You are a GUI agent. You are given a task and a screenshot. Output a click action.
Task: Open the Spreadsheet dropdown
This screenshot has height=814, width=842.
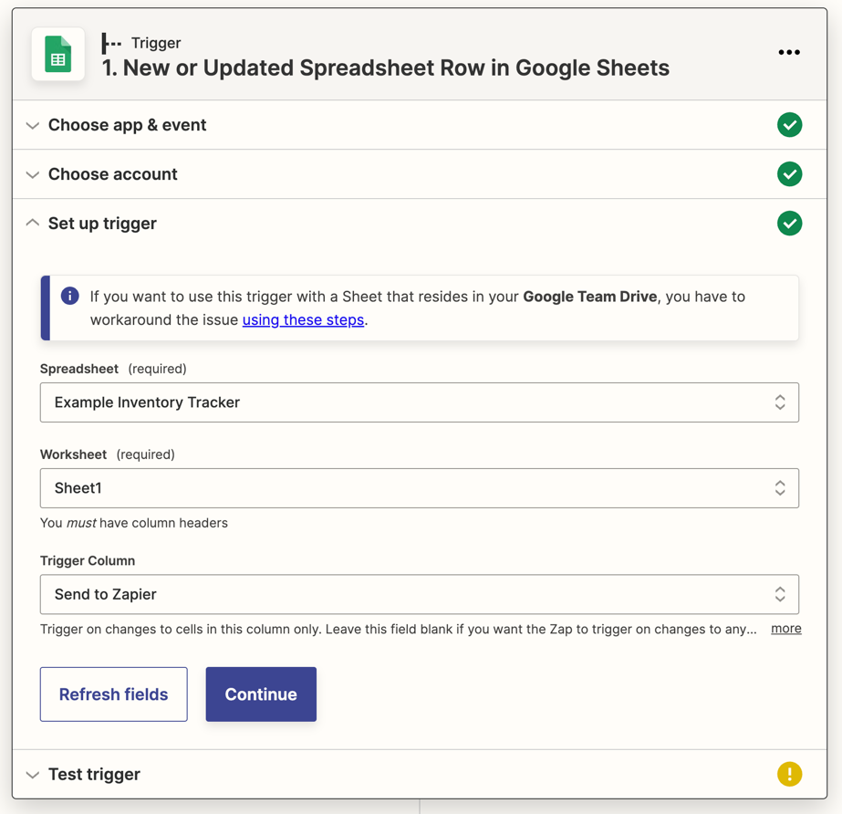point(420,402)
